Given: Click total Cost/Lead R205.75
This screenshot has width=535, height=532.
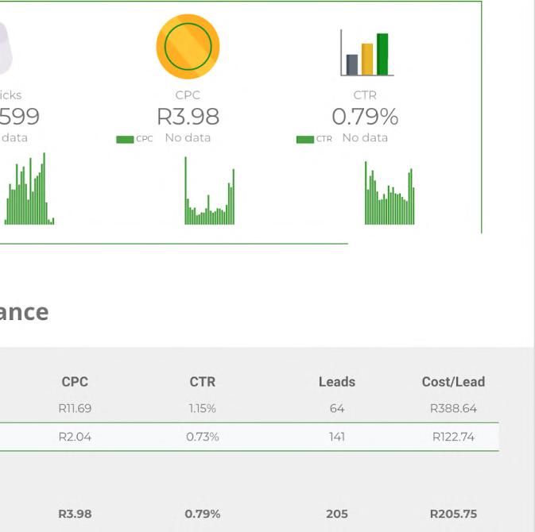Looking at the screenshot, I should point(453,514).
